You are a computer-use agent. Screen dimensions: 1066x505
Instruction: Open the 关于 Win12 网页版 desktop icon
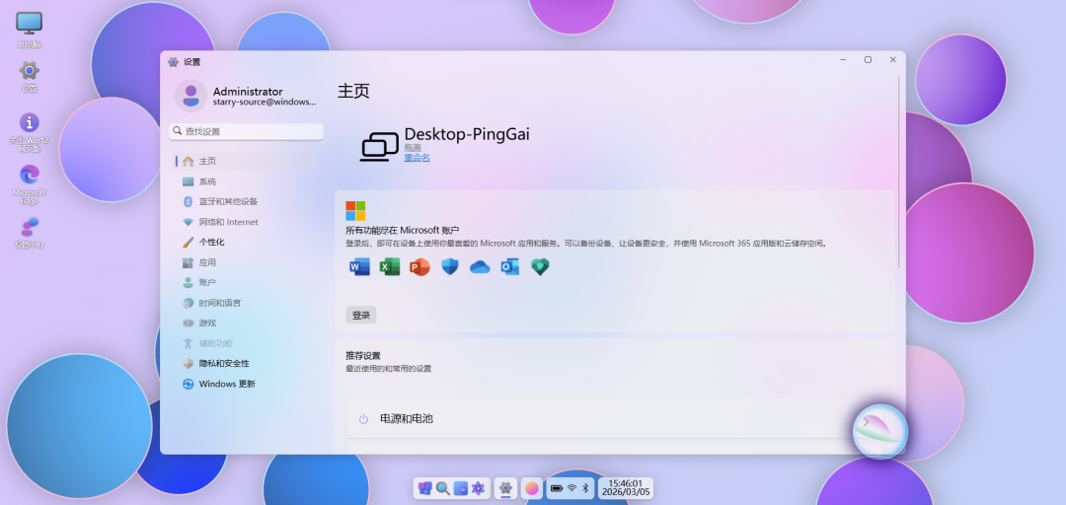29,132
